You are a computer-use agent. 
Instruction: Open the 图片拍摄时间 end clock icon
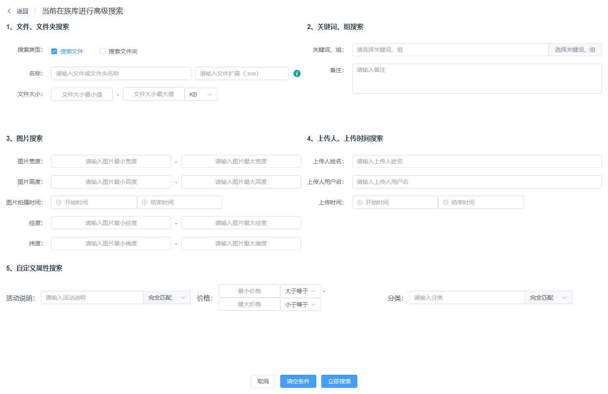[x=144, y=202]
